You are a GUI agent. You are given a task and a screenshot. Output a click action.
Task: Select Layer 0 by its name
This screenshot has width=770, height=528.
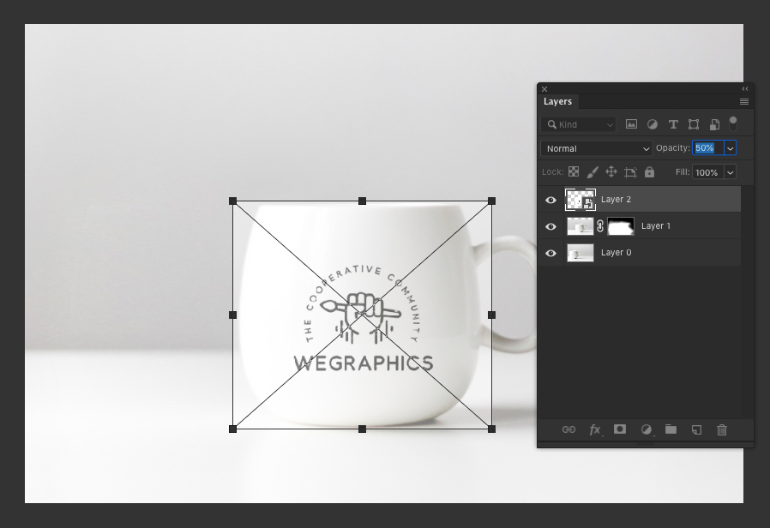click(x=617, y=252)
